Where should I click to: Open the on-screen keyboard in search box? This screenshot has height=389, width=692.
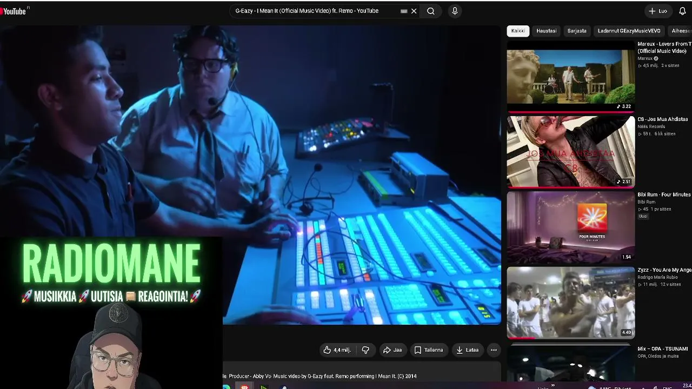pos(404,11)
